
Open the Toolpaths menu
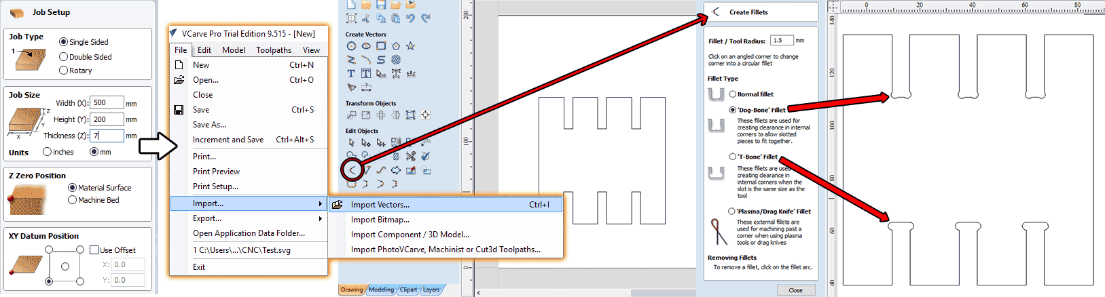[274, 49]
